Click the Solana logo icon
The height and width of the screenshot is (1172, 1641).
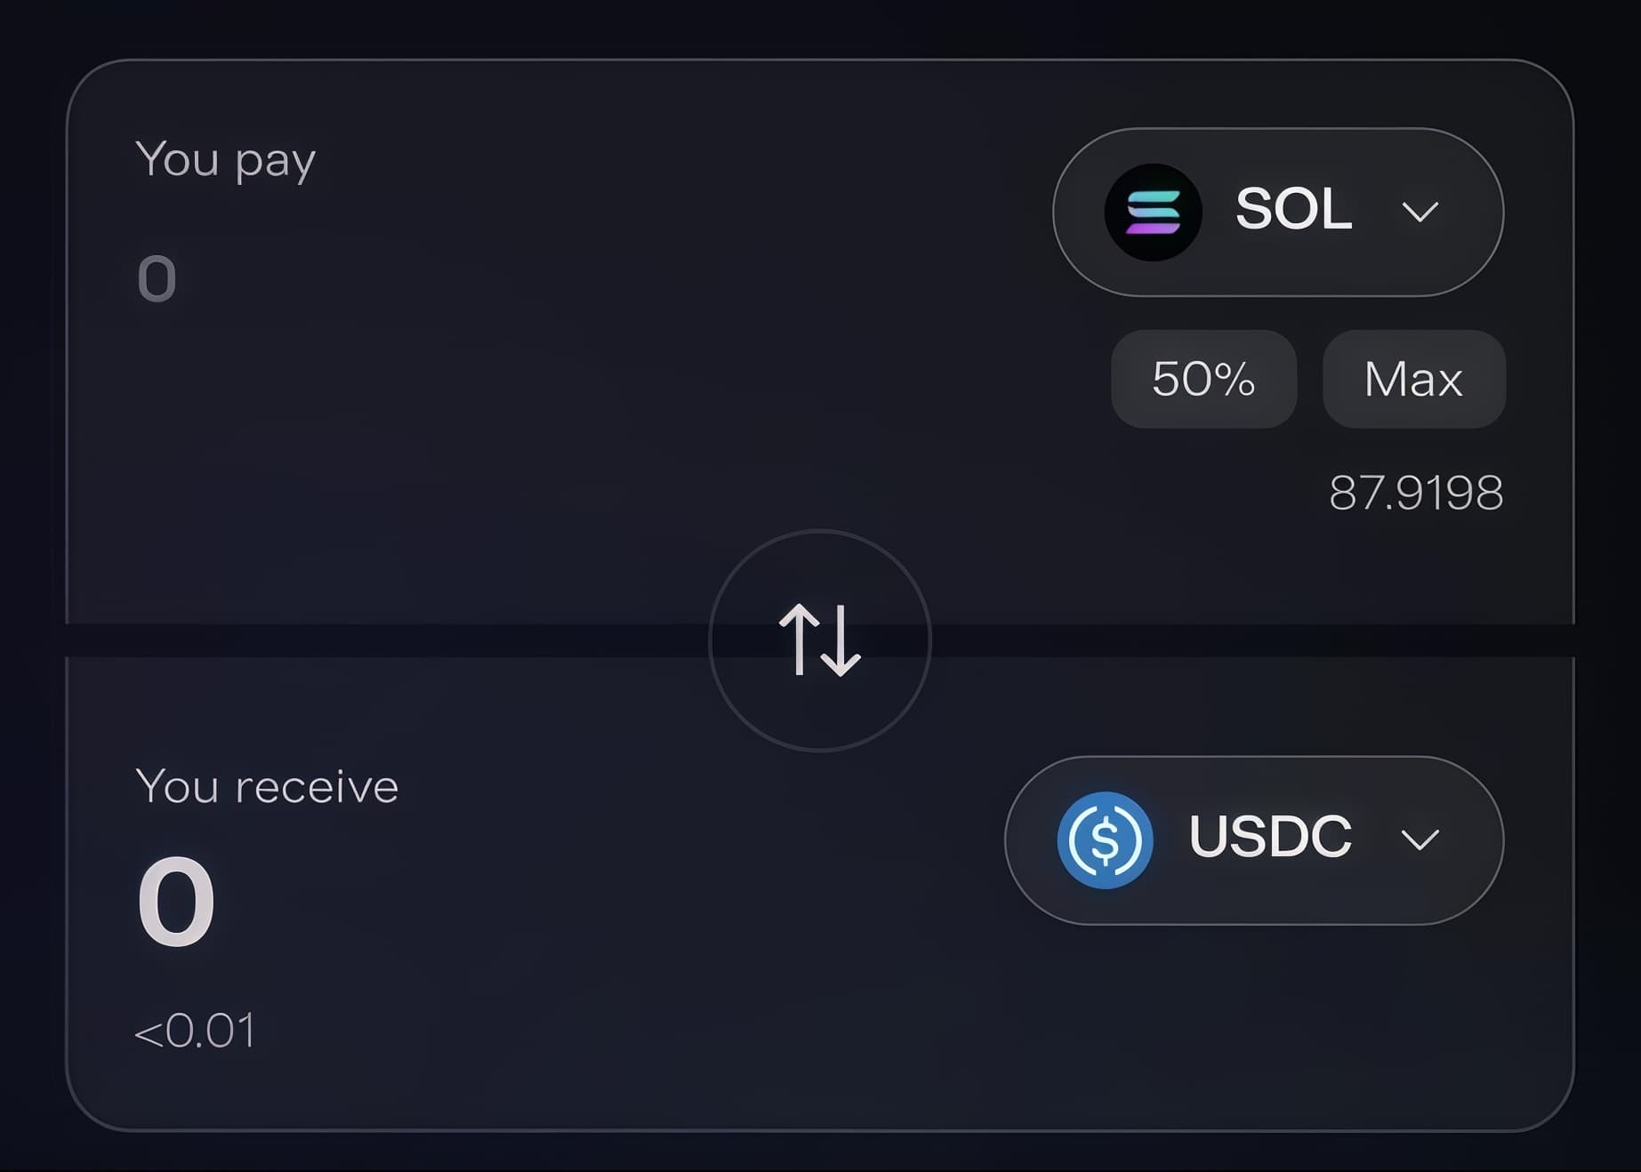pyautogui.click(x=1153, y=213)
